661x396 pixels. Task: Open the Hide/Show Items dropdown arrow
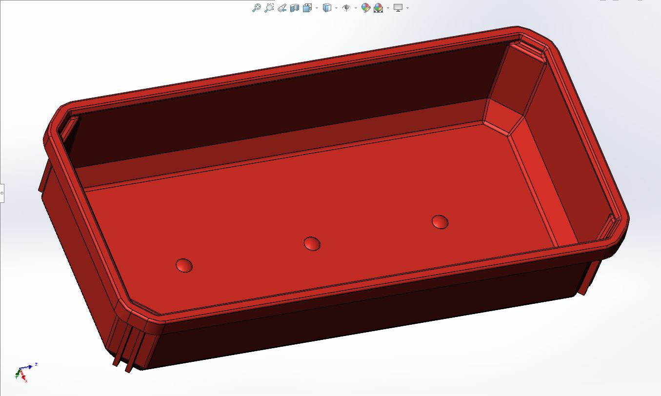356,8
